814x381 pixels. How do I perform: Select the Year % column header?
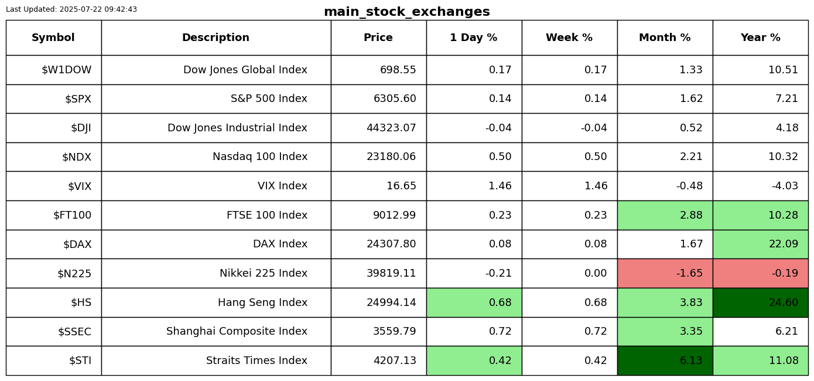pyautogui.click(x=760, y=38)
